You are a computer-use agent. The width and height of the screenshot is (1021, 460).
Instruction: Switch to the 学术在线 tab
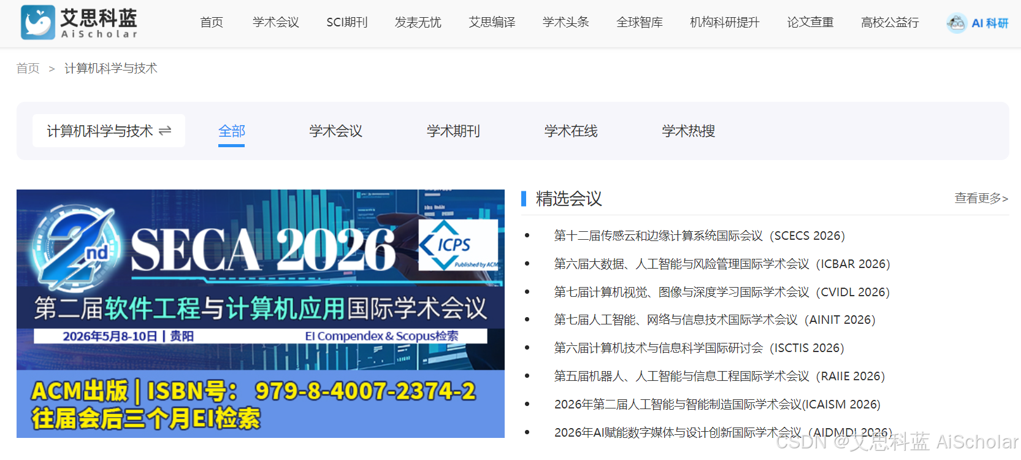(x=571, y=131)
